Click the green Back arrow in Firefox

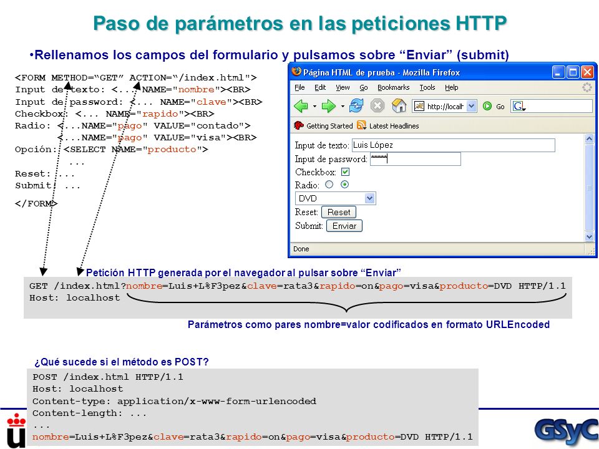click(301, 106)
